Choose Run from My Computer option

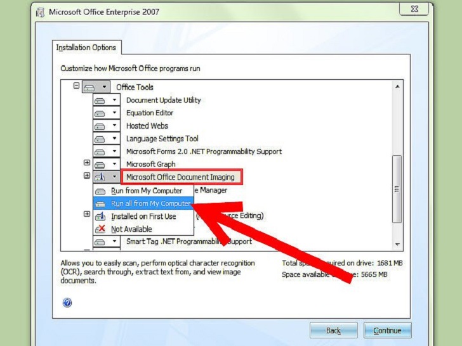click(x=143, y=191)
